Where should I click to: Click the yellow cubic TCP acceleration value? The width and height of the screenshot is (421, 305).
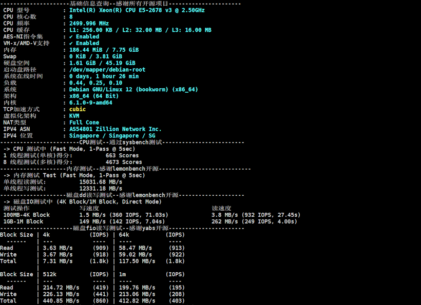[x=78, y=109]
